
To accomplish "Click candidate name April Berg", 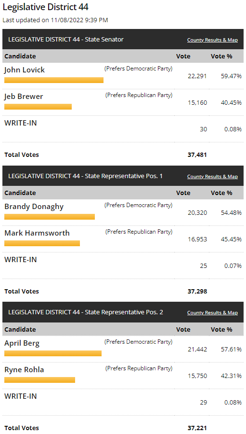I will 22,344.
